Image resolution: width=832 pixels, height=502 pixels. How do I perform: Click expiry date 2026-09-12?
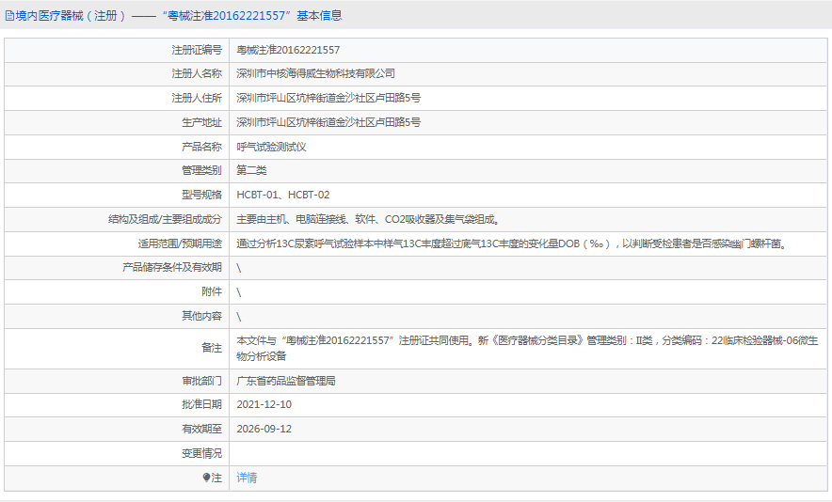pos(264,429)
